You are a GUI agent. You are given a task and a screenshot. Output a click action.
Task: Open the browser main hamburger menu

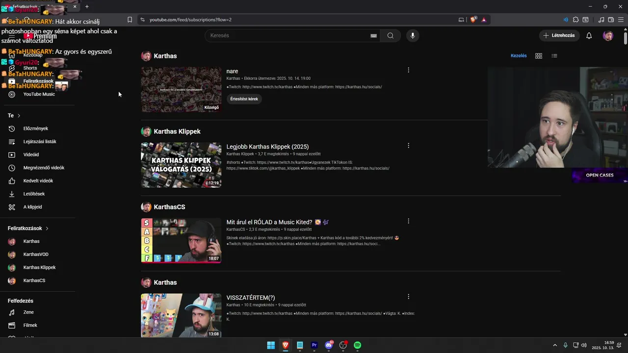click(621, 20)
